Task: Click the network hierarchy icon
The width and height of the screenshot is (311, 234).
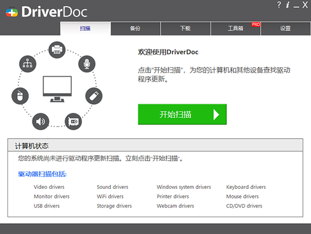Action: point(28,64)
